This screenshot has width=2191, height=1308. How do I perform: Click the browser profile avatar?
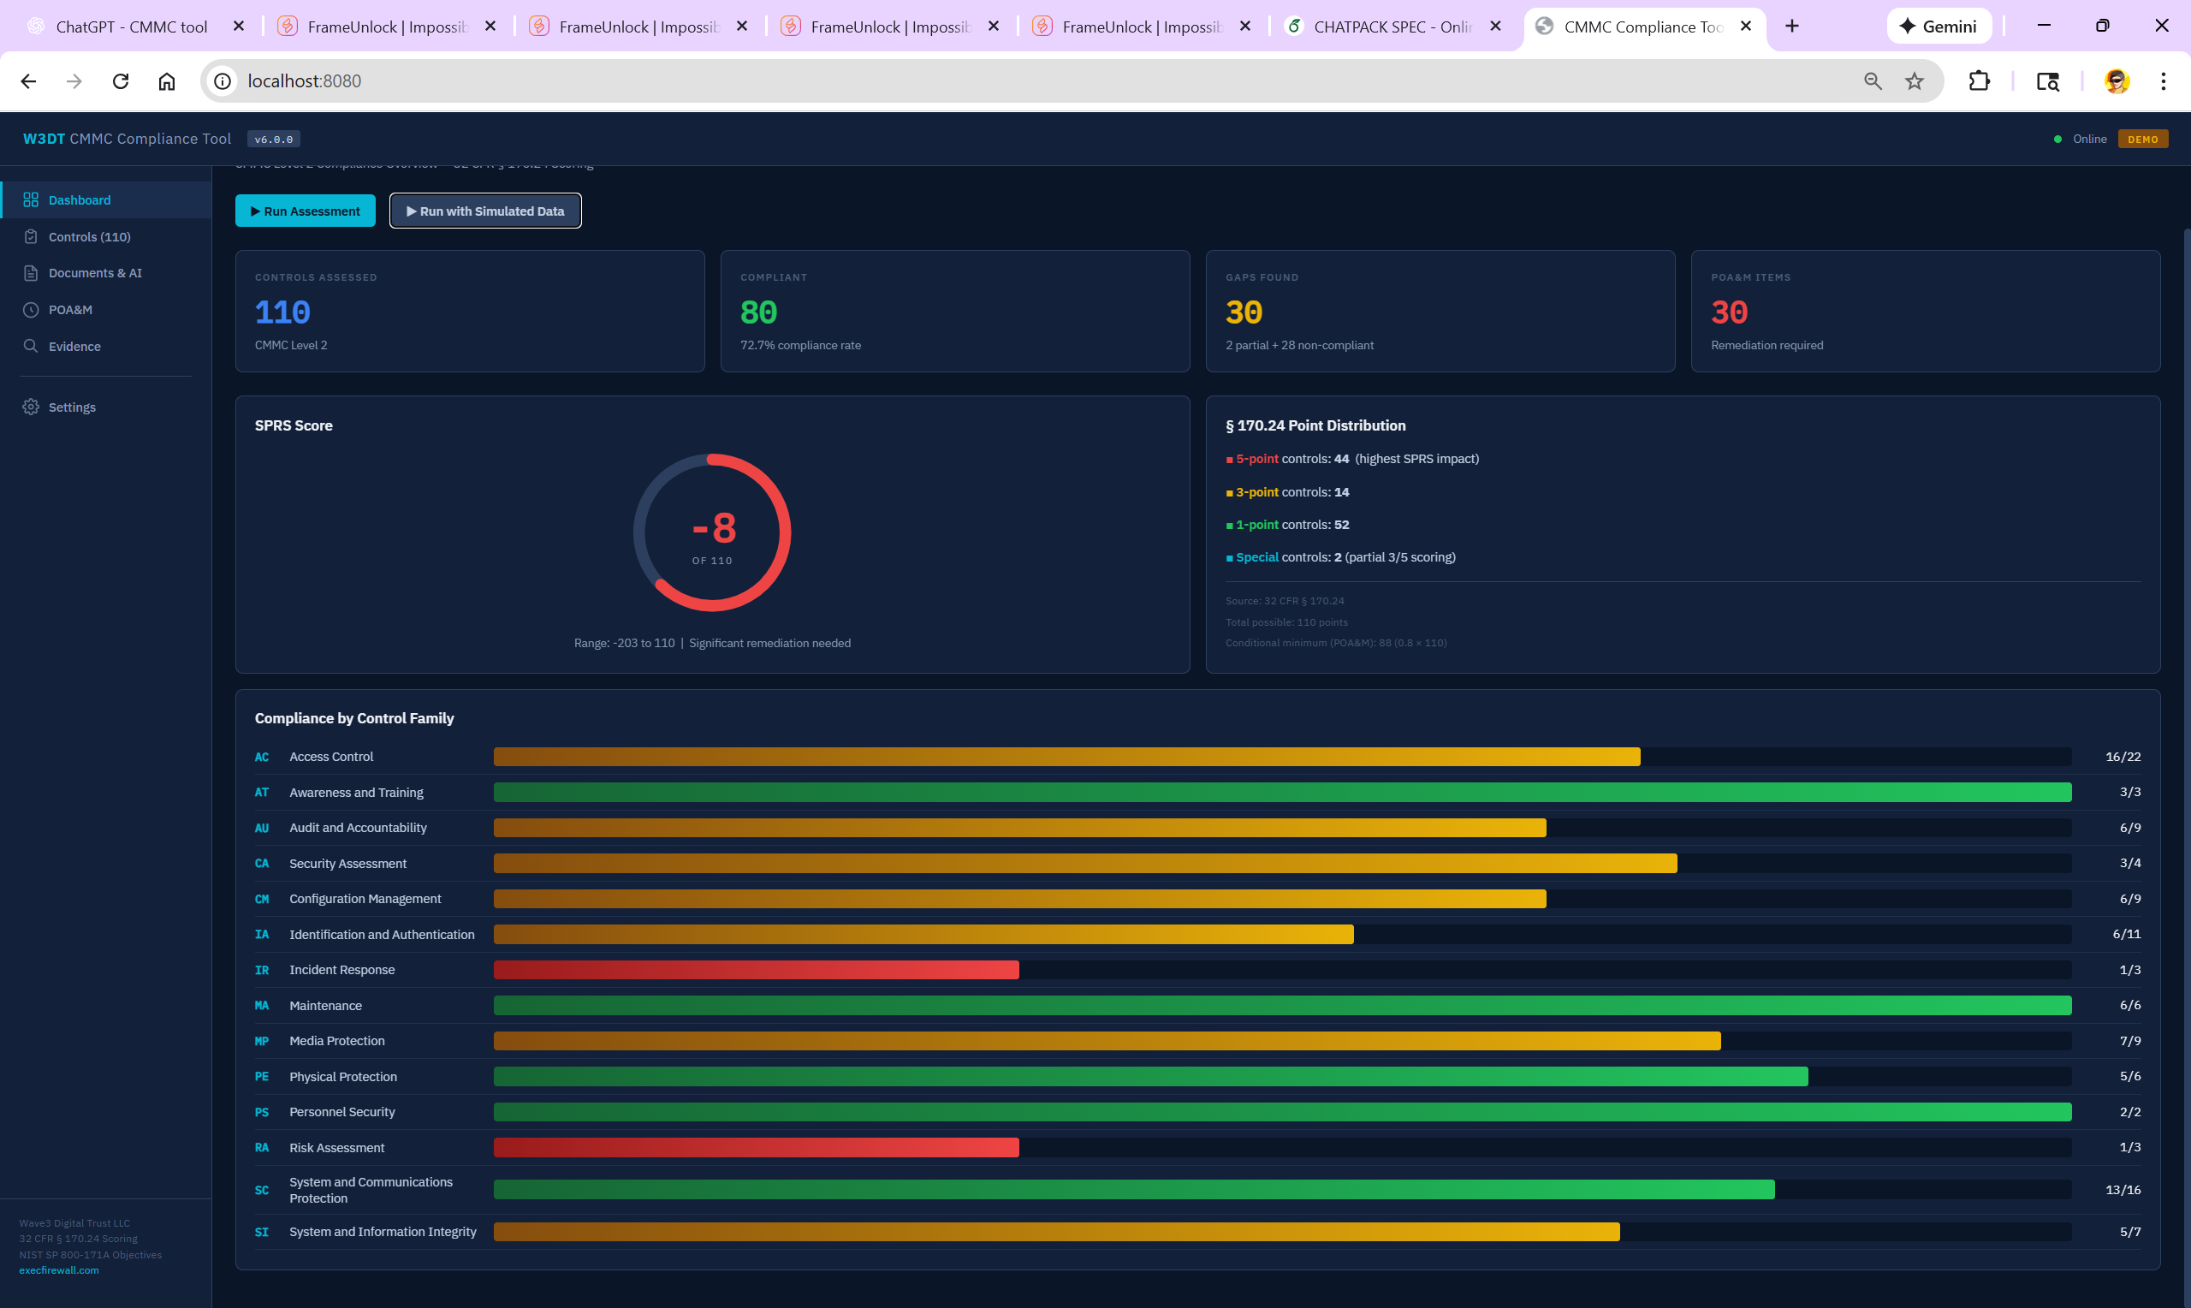(x=2117, y=81)
